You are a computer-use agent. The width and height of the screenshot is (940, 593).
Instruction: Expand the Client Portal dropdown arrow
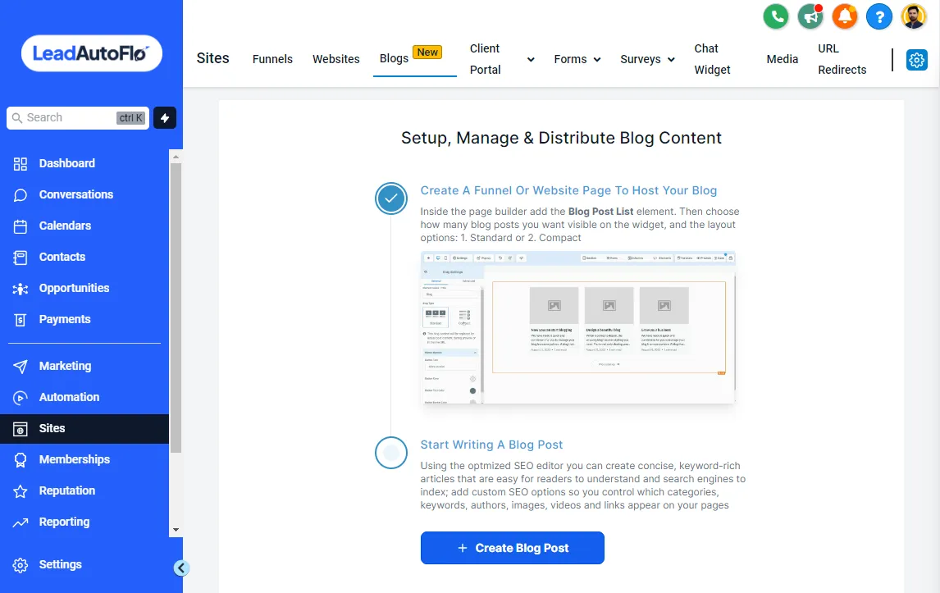point(531,59)
